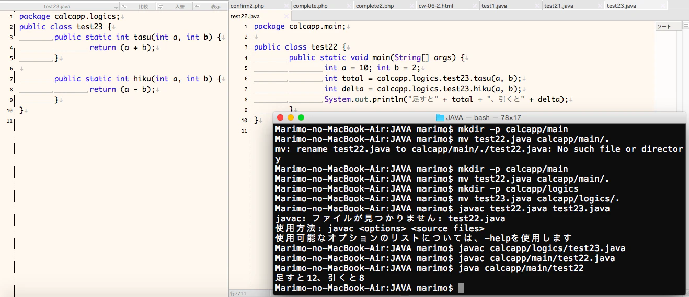Click the Terminal title 'JAVA — bash — 78×17'
This screenshot has height=297, width=689.
pyautogui.click(x=484, y=117)
